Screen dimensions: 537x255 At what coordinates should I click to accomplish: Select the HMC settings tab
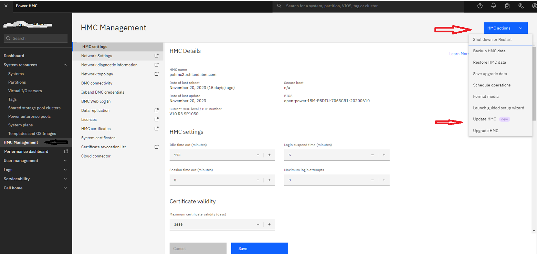point(118,46)
